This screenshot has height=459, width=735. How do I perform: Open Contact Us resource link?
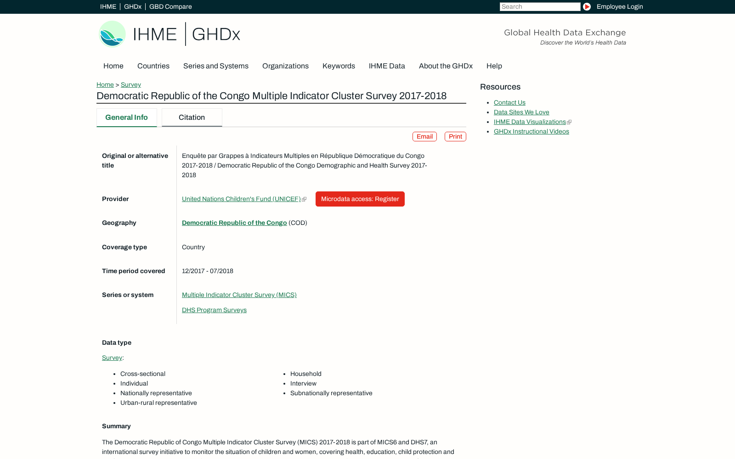(509, 102)
